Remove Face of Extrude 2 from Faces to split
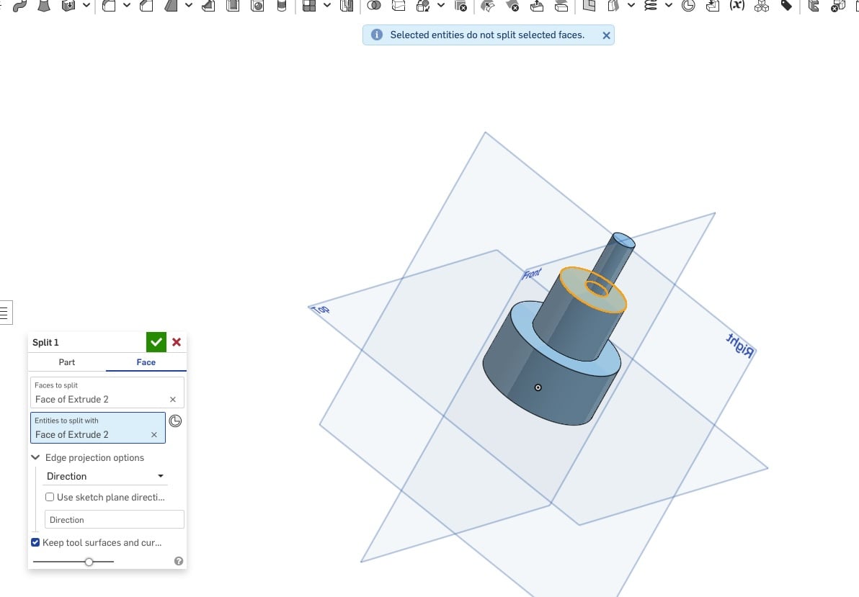This screenshot has height=597, width=859. [172, 399]
